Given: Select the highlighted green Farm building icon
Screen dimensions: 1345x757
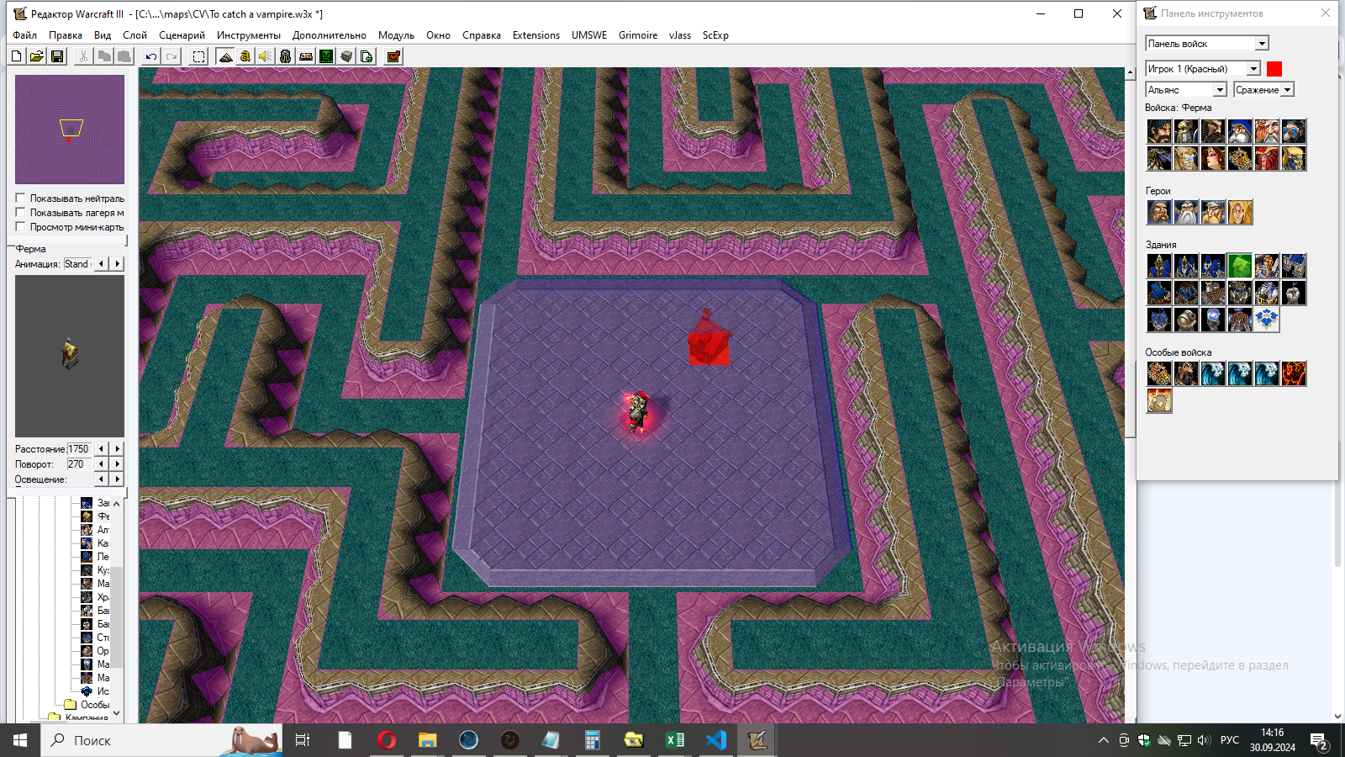Looking at the screenshot, I should click(x=1240, y=266).
